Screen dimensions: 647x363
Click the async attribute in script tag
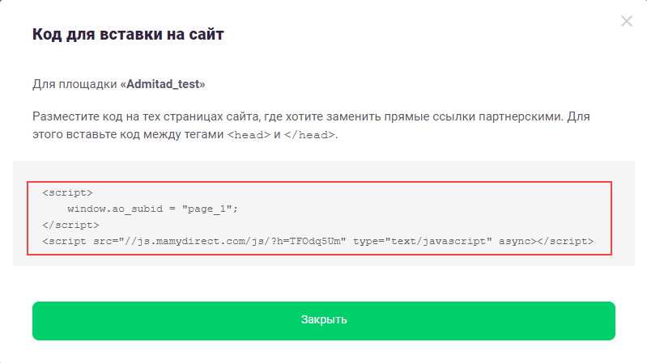point(513,241)
